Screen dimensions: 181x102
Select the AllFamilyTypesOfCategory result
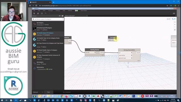[x=48, y=29]
